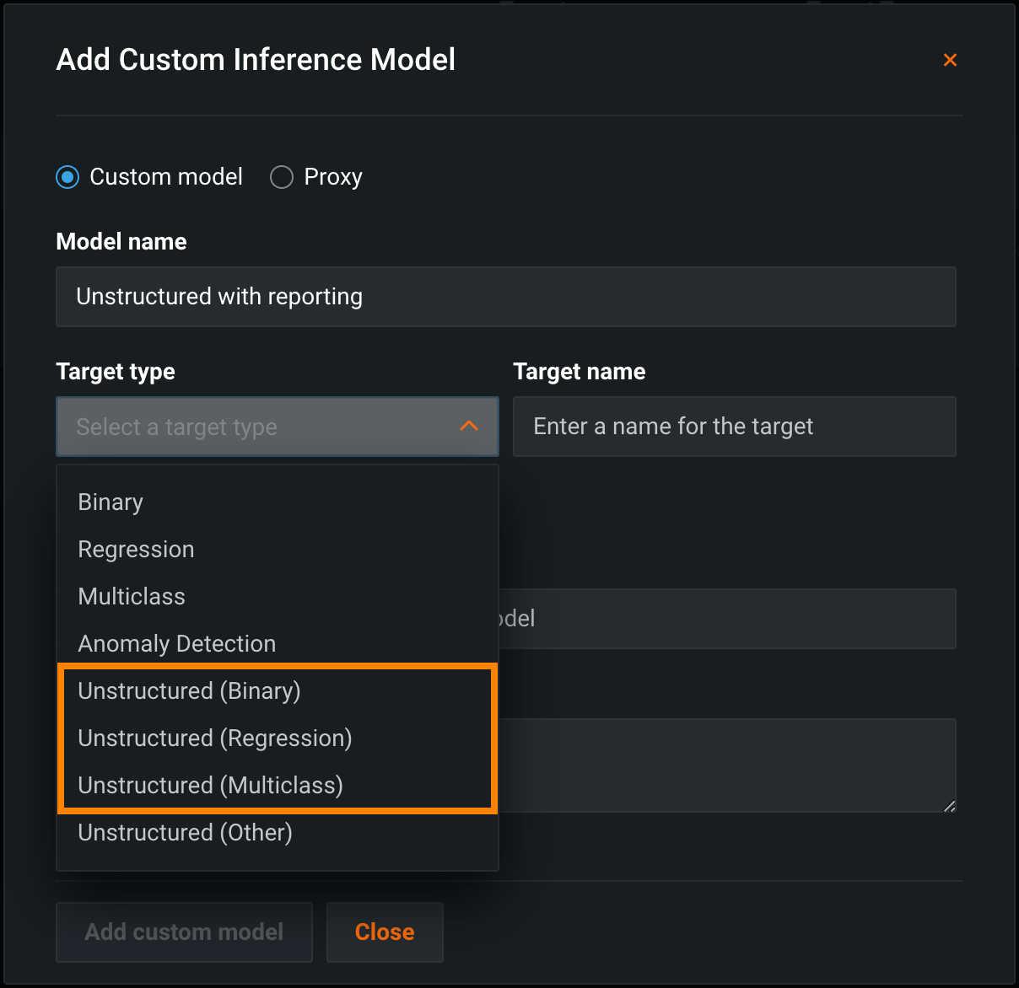Click the Model name input field

coord(506,297)
